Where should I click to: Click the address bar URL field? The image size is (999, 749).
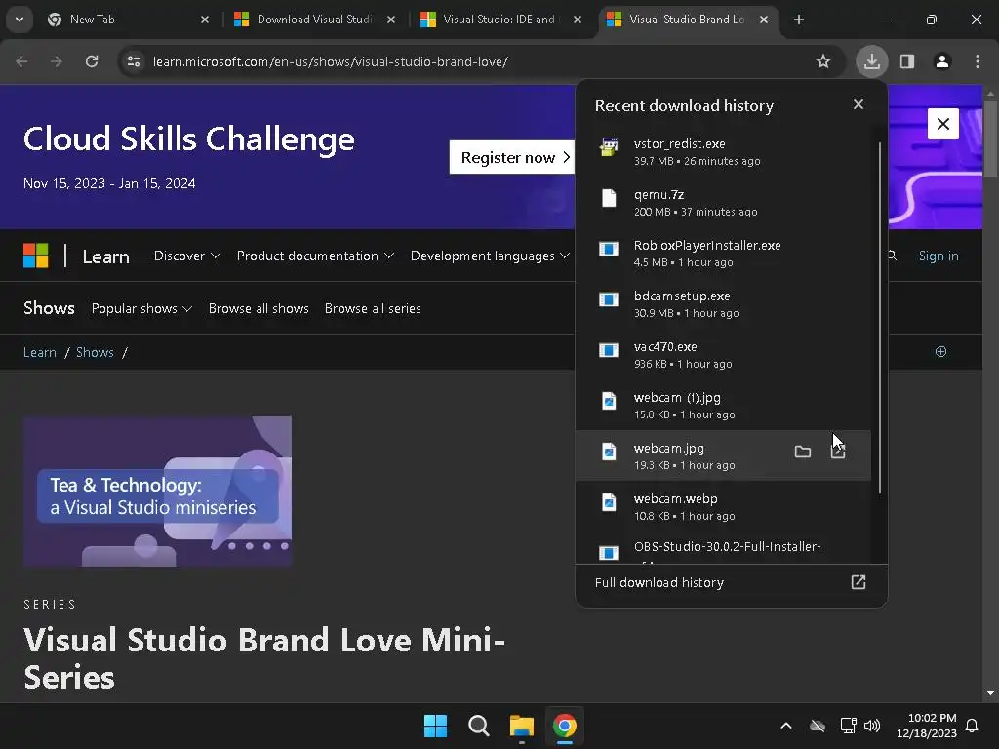[471, 61]
